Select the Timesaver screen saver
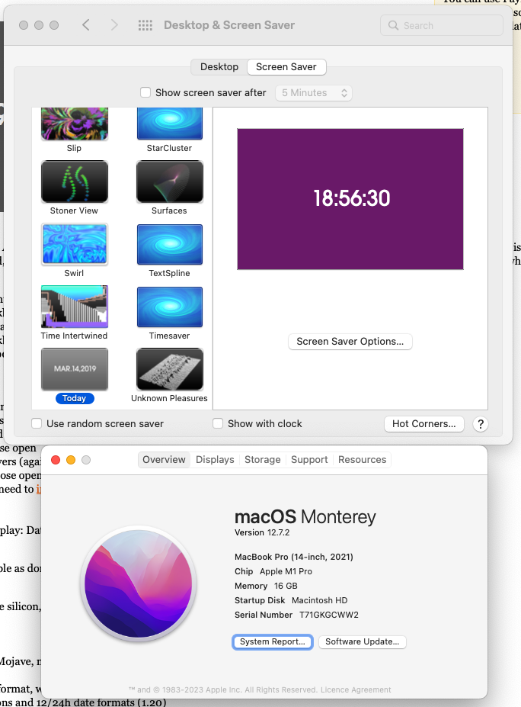The height and width of the screenshot is (707, 521). [x=170, y=307]
